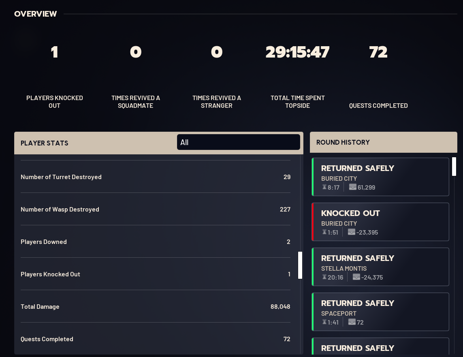Click the 61,299 value in Buried City card
Image resolution: width=463 pixels, height=357 pixels.
366,188
